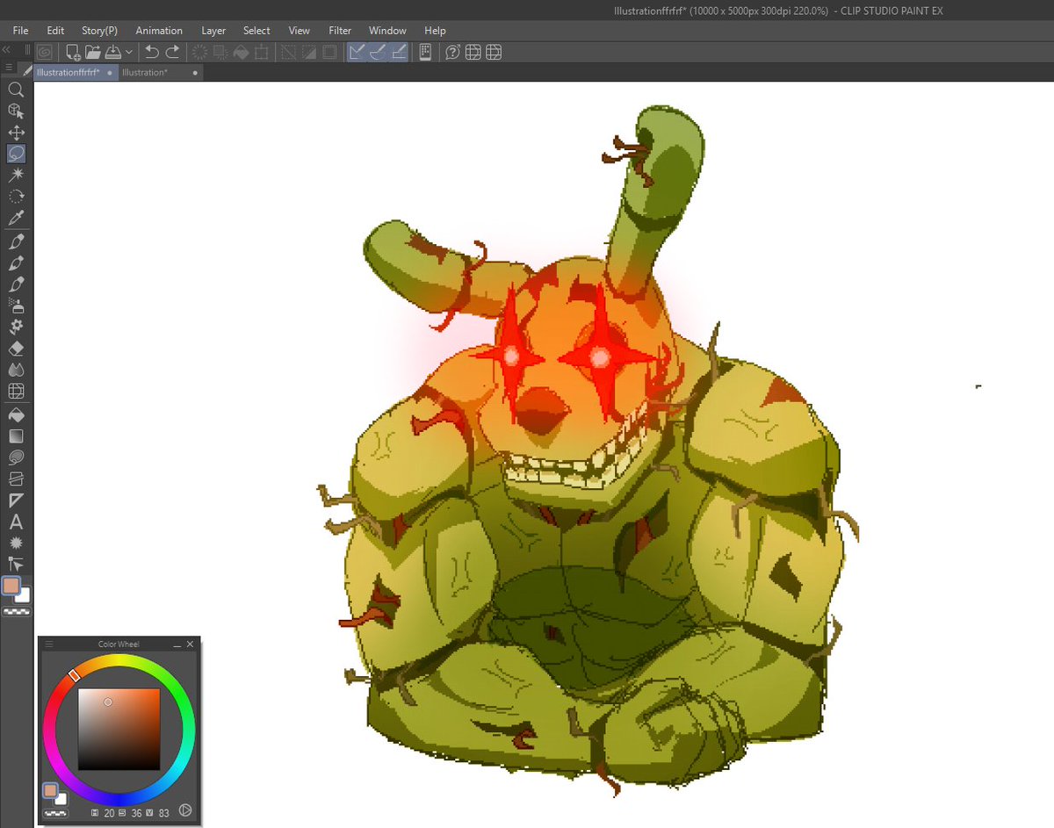Image resolution: width=1054 pixels, height=828 pixels.
Task: Select the Move tool
Action: pyautogui.click(x=16, y=133)
